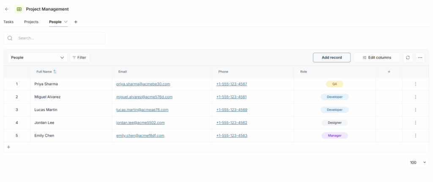
Task: Open row actions menu for Emily Chen
Action: pos(415,136)
